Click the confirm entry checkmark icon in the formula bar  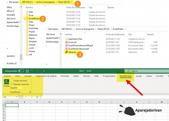tap(32, 97)
